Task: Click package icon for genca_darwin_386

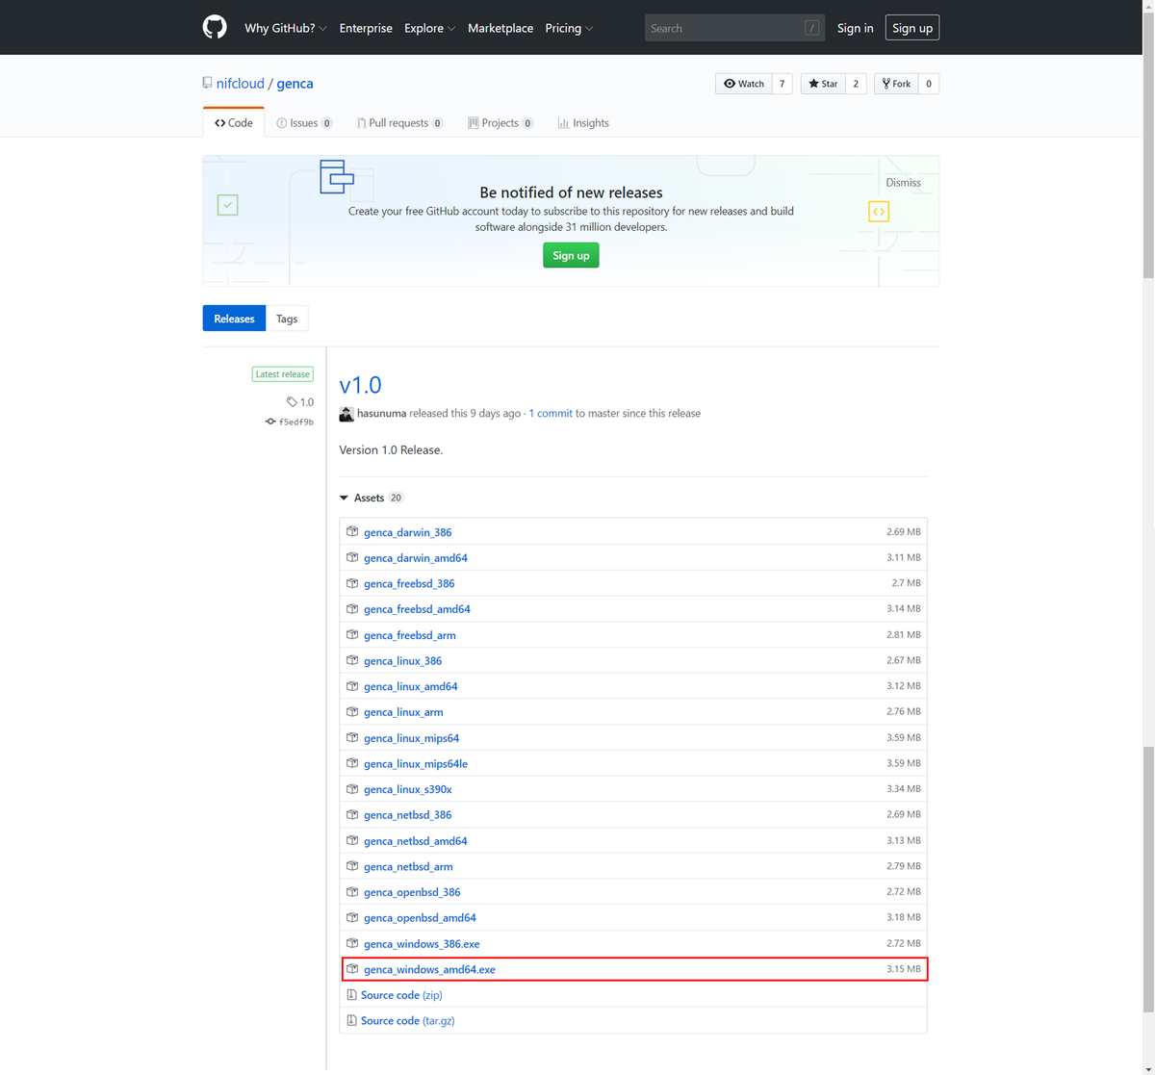Action: pos(352,532)
